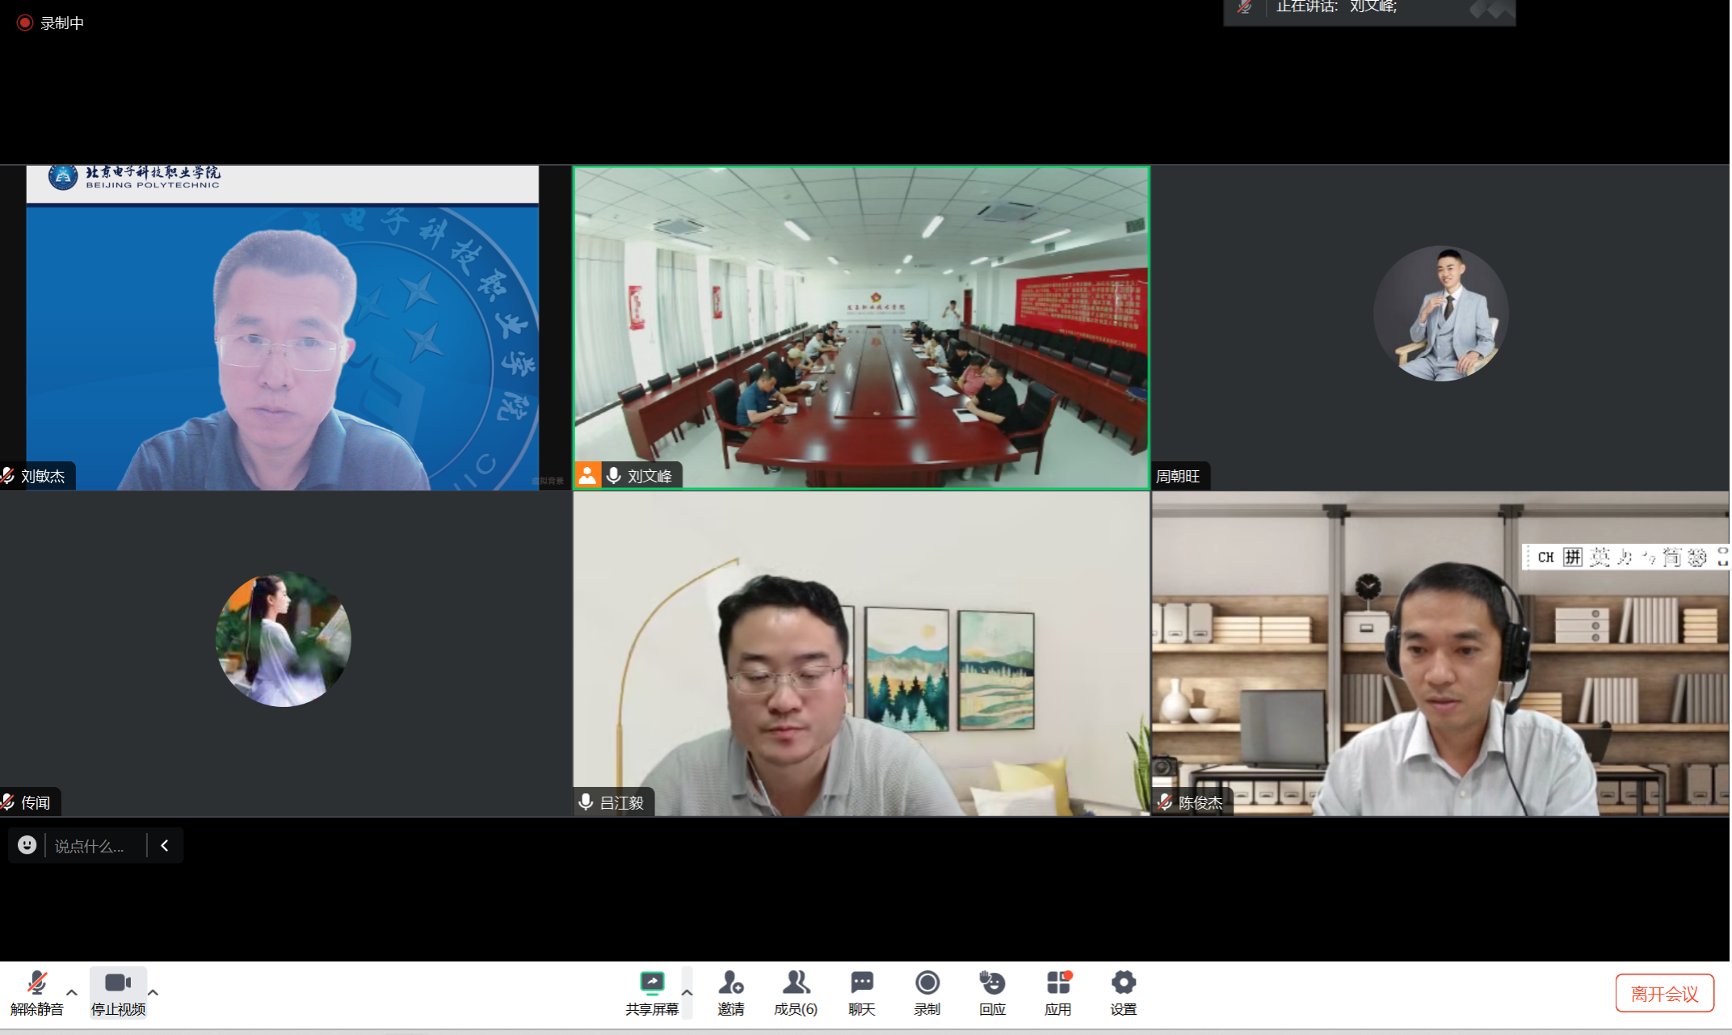Click the emoji smiley icon in chat bar
Viewport: 1732px width, 1035px height.
click(x=27, y=845)
